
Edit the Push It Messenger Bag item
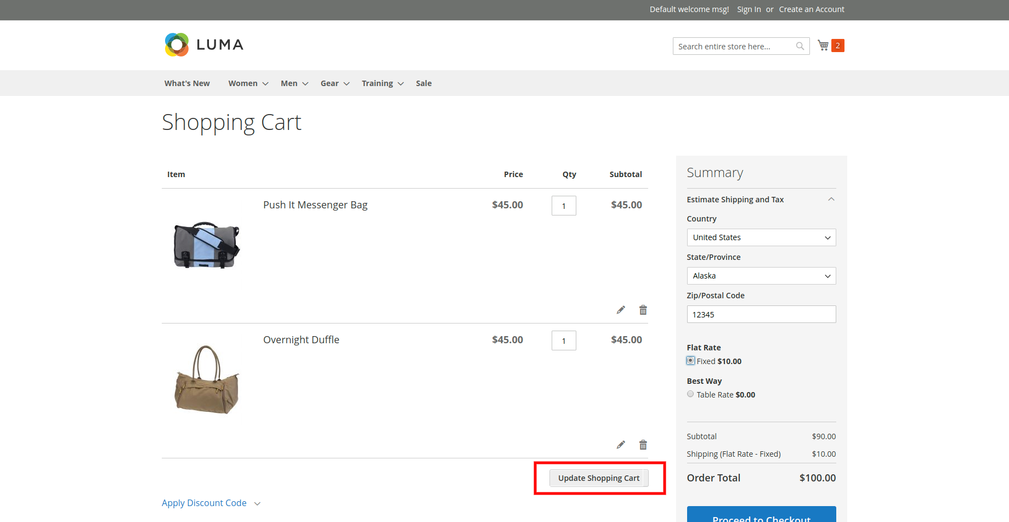pyautogui.click(x=620, y=309)
